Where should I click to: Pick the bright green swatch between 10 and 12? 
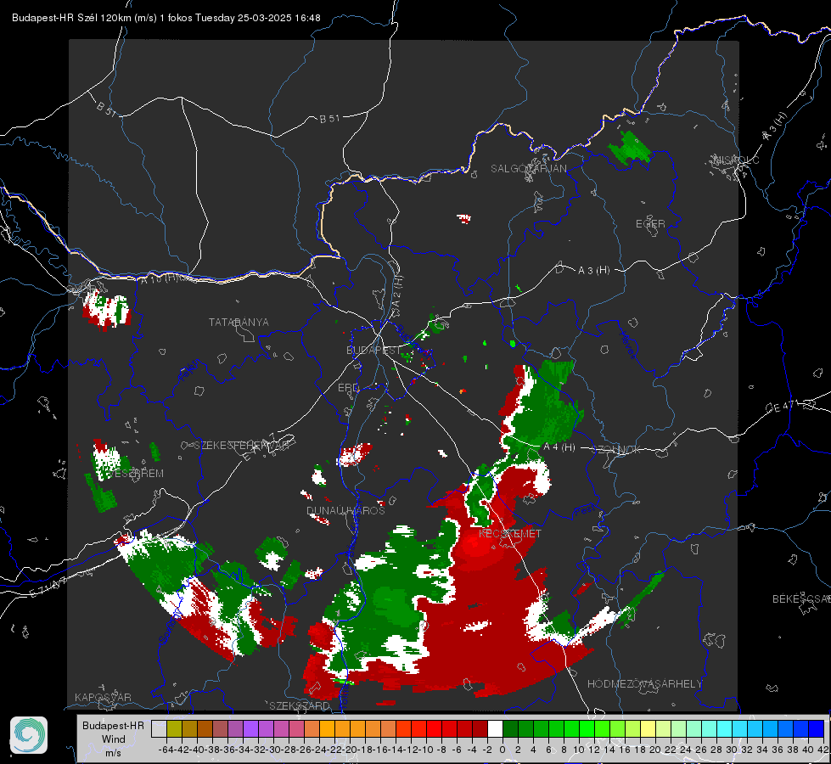[587, 729]
